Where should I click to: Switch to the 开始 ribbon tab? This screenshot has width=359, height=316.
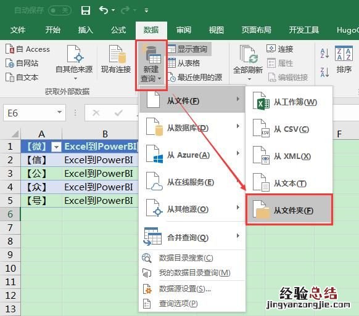point(52,30)
